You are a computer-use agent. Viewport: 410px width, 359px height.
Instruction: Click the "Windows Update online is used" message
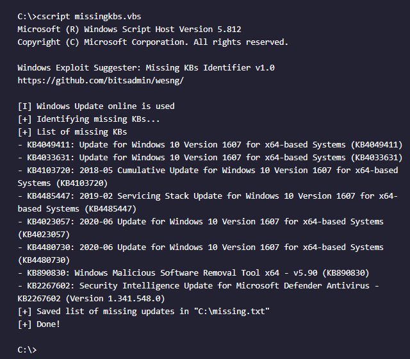[105, 106]
